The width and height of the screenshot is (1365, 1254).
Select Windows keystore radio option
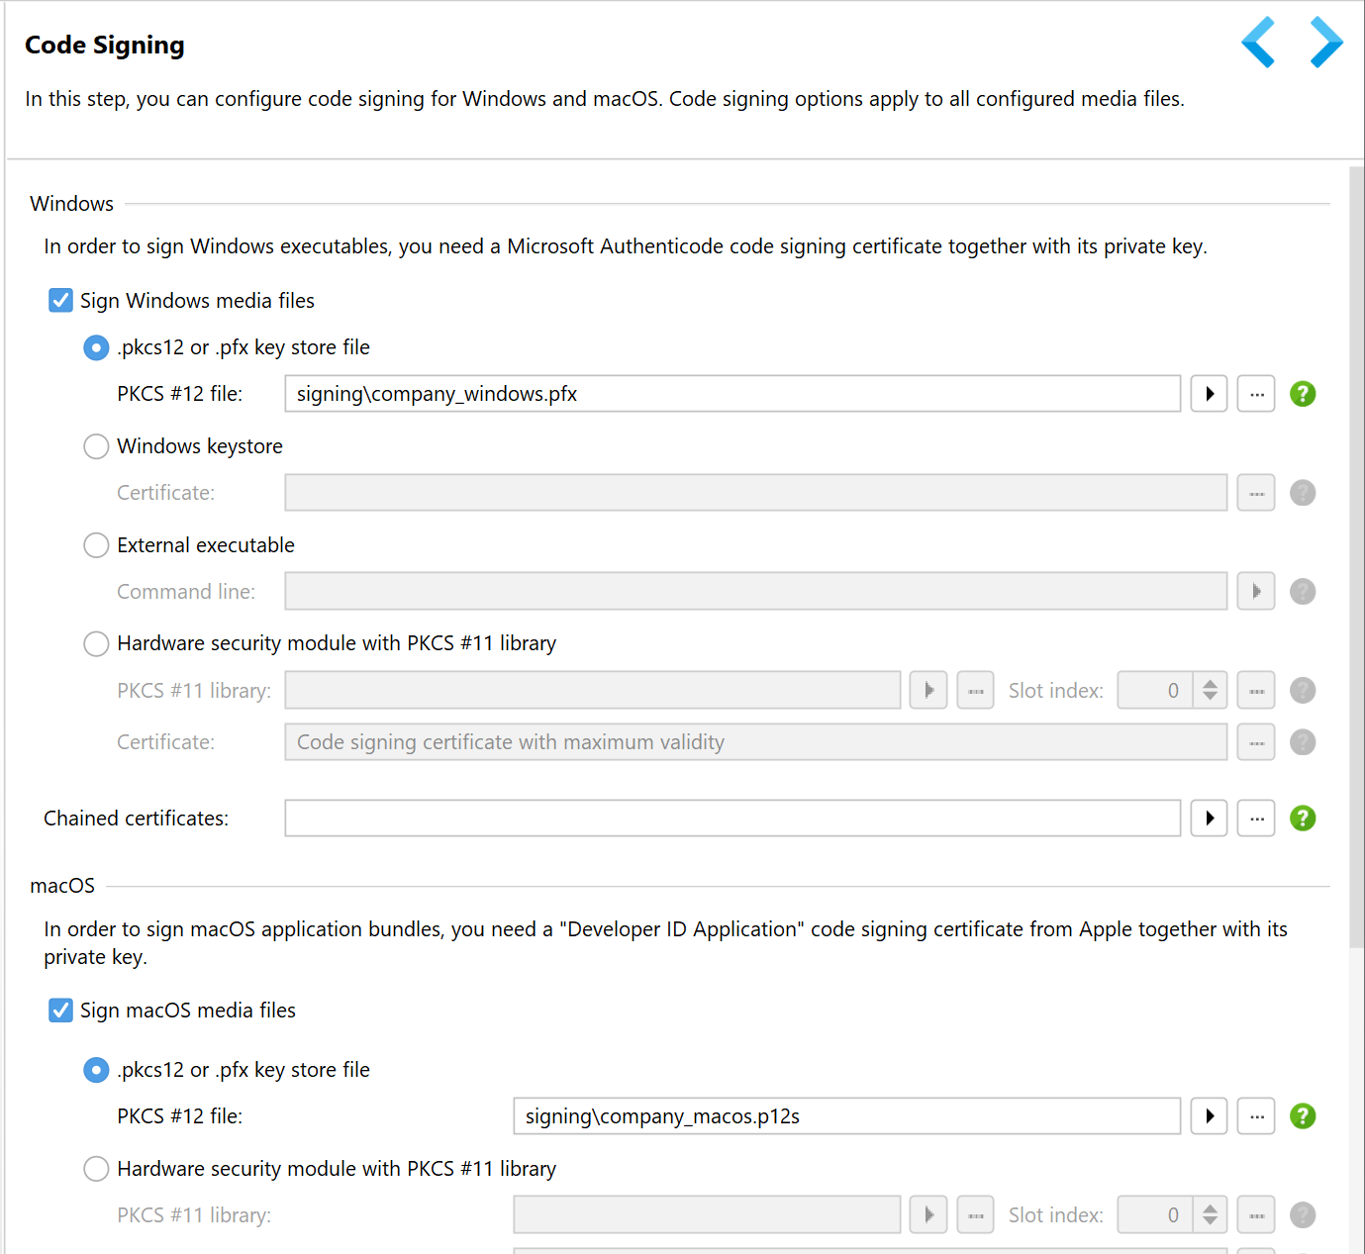pos(96,446)
